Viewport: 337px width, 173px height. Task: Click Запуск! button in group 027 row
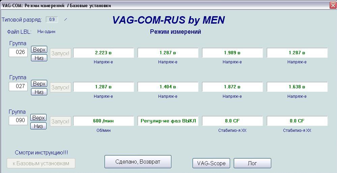60,87
